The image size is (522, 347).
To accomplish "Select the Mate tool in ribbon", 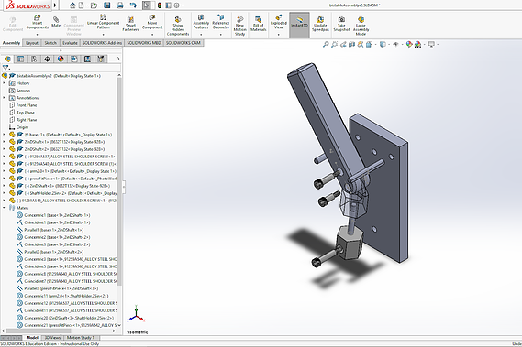I will coord(56,22).
